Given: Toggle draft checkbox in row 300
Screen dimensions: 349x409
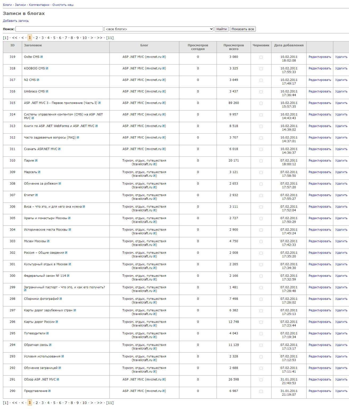Looking at the screenshot, I should pyautogui.click(x=261, y=276).
